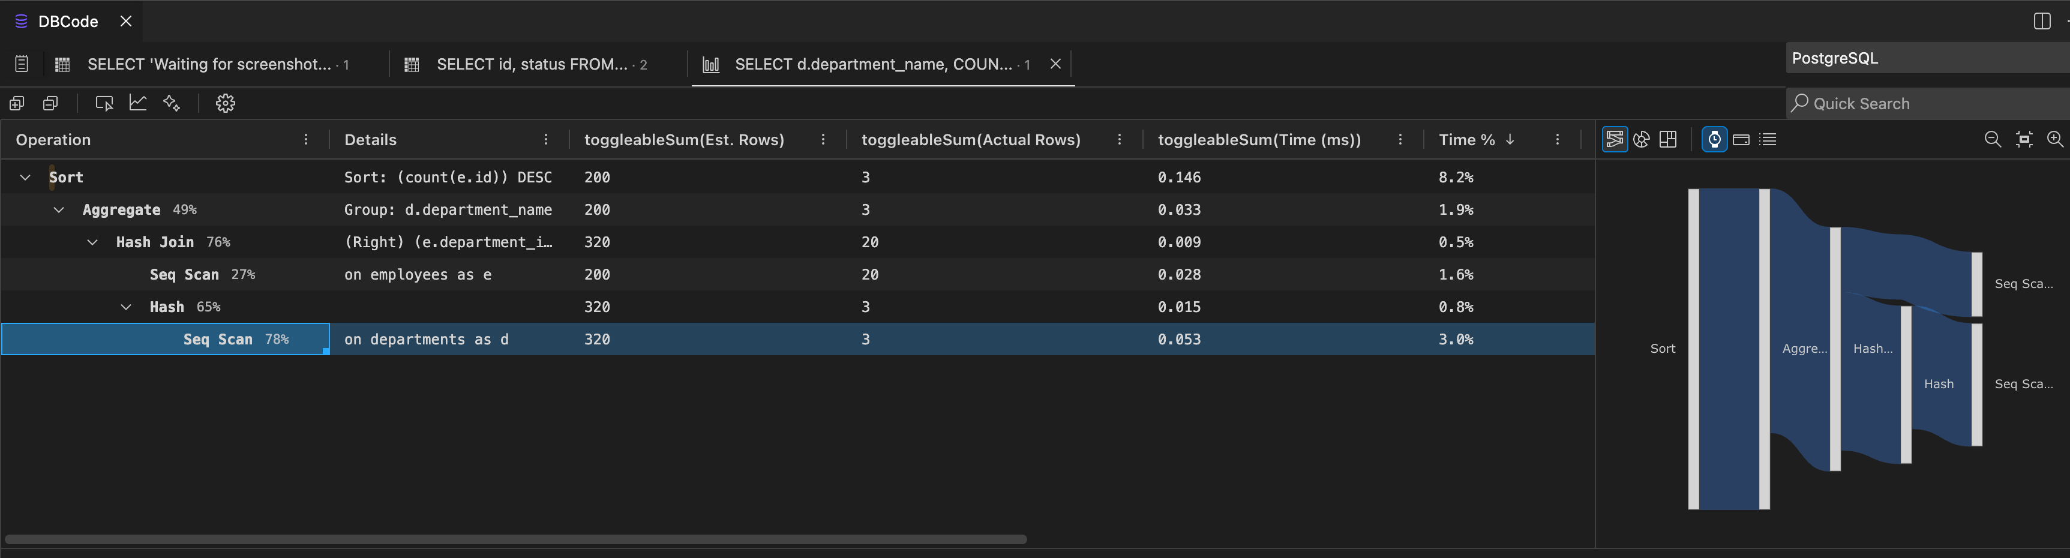Click the expand all nodes icon
2070x558 pixels.
click(17, 103)
